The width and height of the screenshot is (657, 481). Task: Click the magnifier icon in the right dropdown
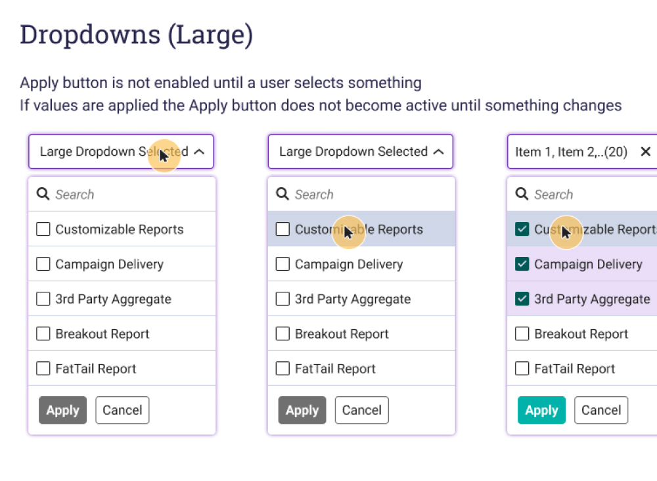[x=522, y=194]
